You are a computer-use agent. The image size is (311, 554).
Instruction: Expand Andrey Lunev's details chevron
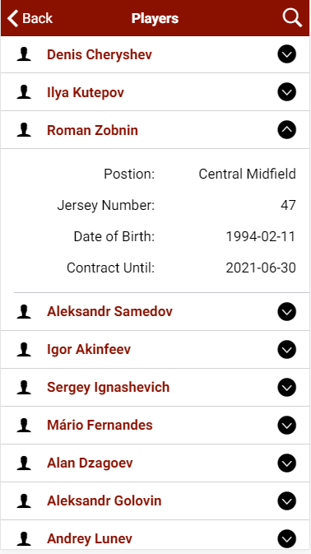pos(286,538)
